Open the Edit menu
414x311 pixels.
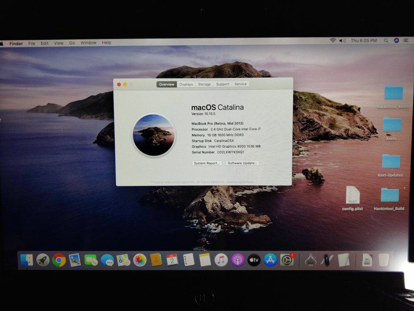pyautogui.click(x=45, y=43)
